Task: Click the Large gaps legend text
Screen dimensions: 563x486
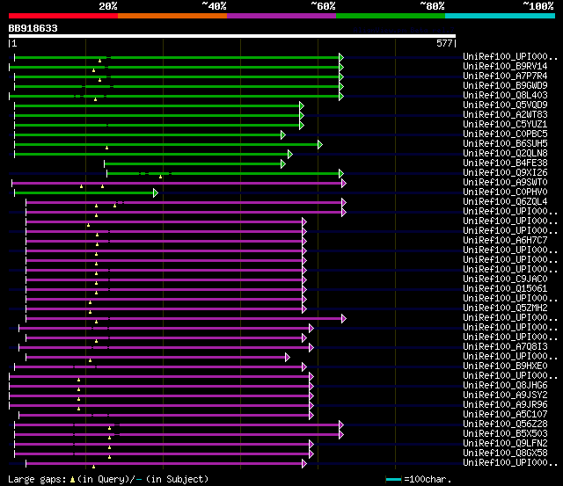Action: point(108,479)
